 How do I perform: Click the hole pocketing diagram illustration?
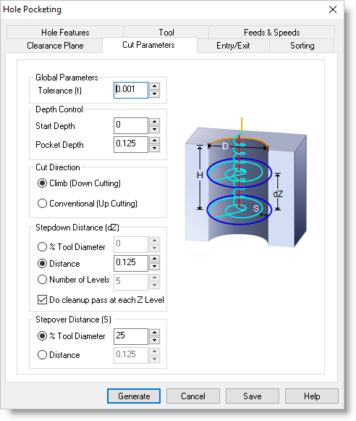pyautogui.click(x=246, y=183)
